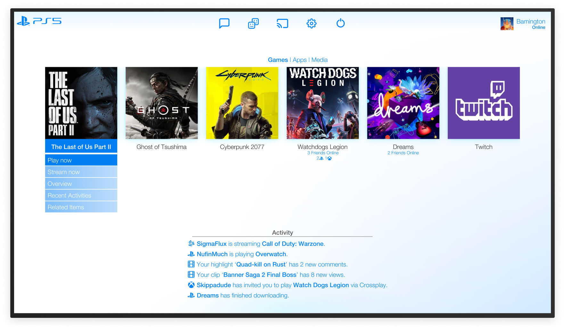
Task: Click 'has 2 new comments' text
Action: [318, 264]
